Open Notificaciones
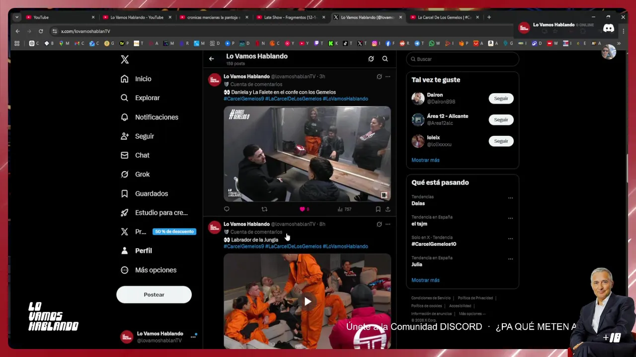 [150, 117]
